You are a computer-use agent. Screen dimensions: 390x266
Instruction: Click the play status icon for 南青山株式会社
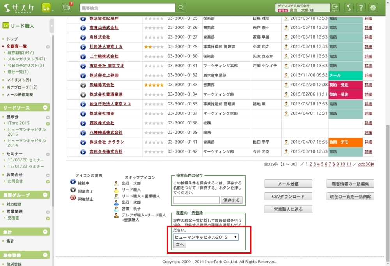pos(83,28)
